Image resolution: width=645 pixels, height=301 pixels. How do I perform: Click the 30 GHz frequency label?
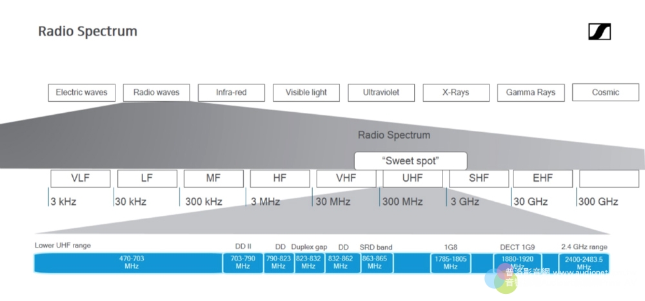click(x=531, y=202)
